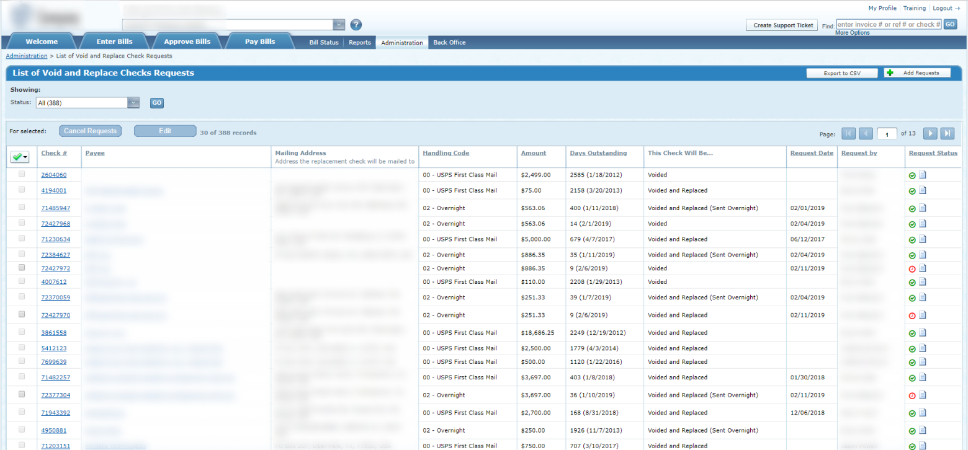Tick the checkbox for check 72427972
Viewport: 968px width, 450px height.
pos(22,267)
